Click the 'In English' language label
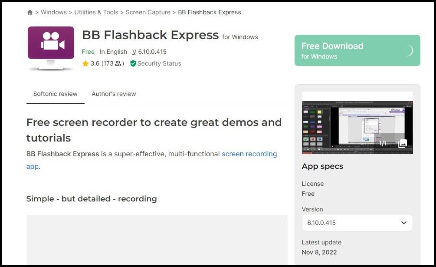The image size is (436, 267). (113, 52)
